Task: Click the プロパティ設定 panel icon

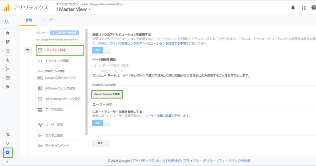Action: [40, 50]
